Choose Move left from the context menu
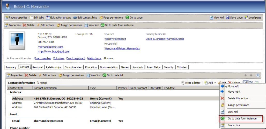The width and height of the screenshot is (266, 129). (x=233, y=86)
